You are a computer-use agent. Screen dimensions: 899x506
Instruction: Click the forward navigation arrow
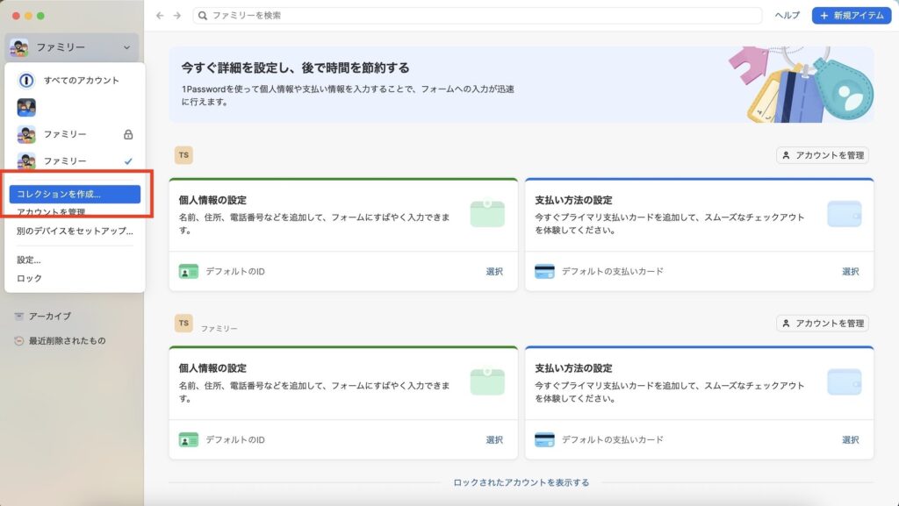pos(177,16)
